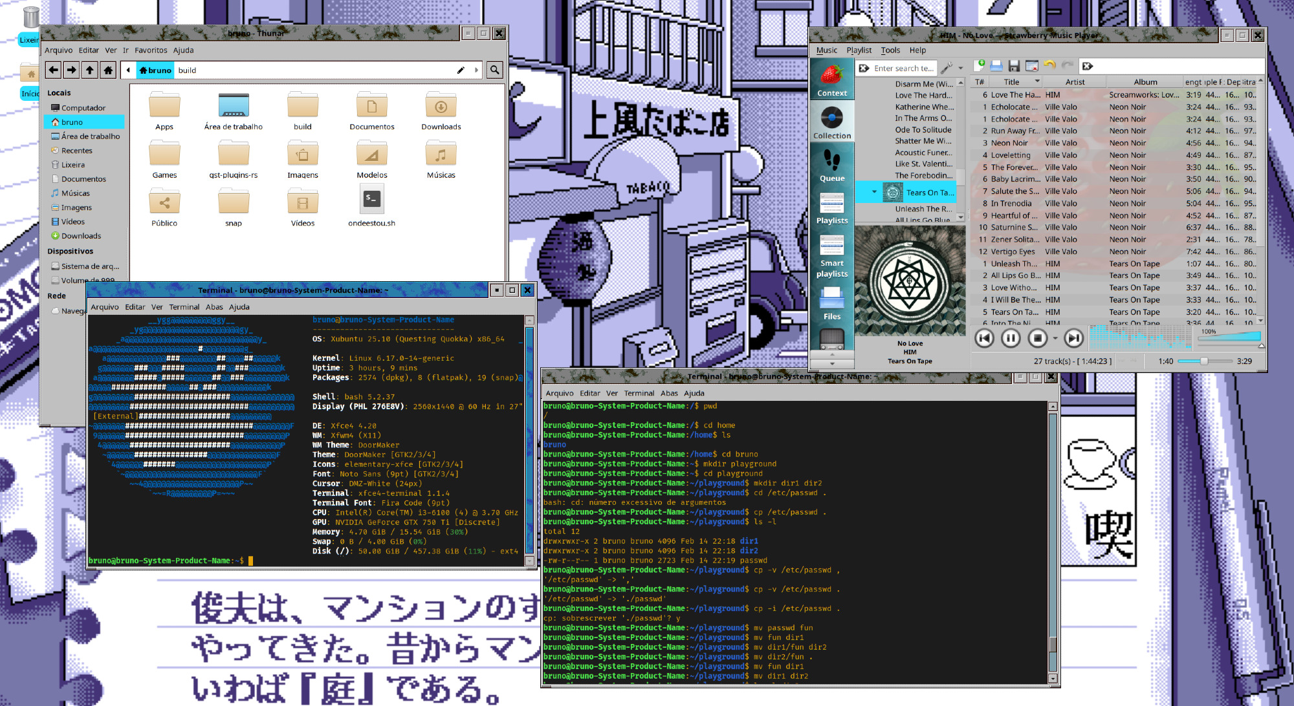
Task: Open the Favoritos menu in Thunar
Action: [x=151, y=50]
